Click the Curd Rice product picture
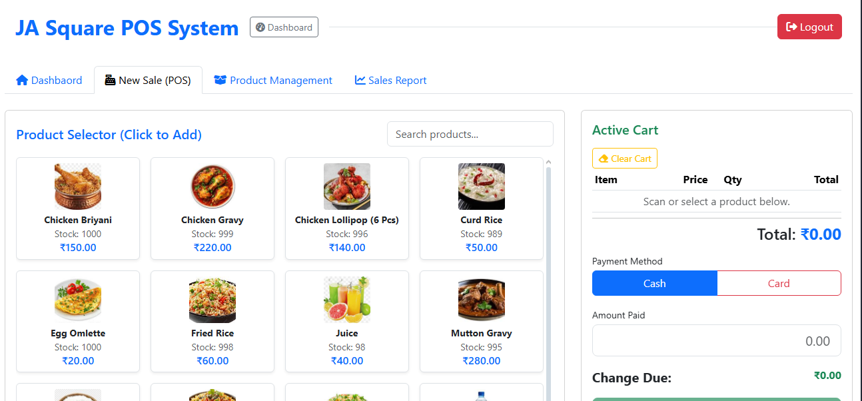862x401 pixels. click(482, 187)
